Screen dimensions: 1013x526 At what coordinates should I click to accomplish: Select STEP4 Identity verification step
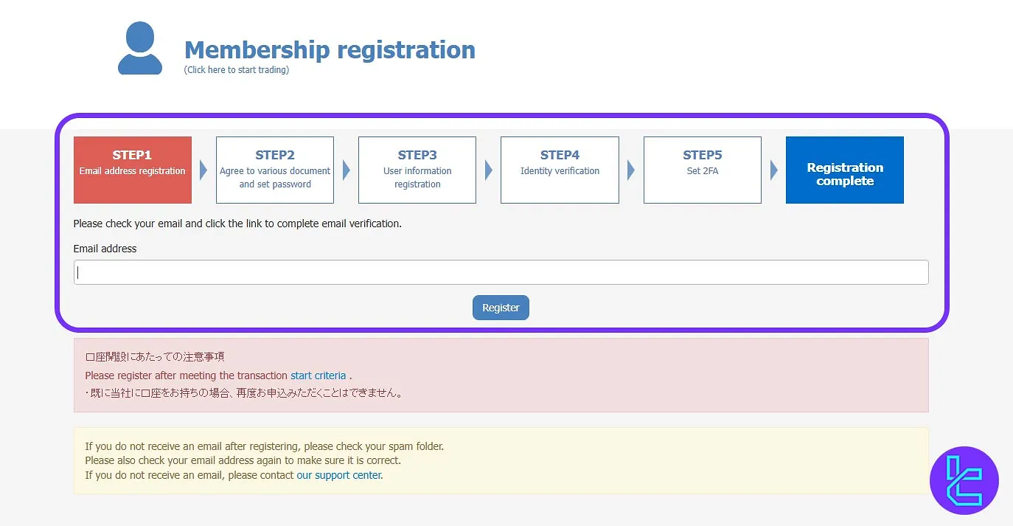pyautogui.click(x=560, y=170)
